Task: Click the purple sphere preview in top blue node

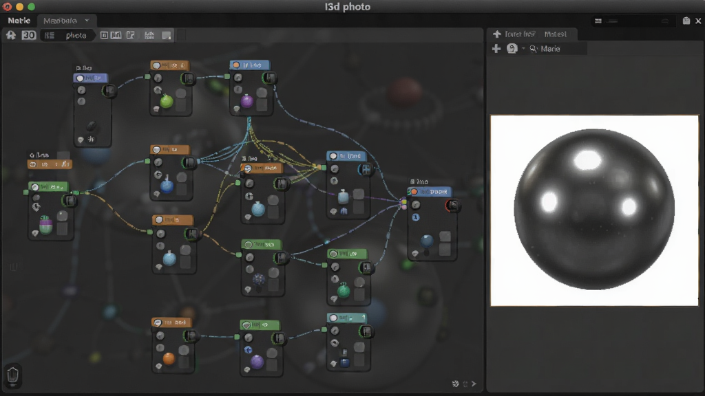Action: click(x=247, y=101)
